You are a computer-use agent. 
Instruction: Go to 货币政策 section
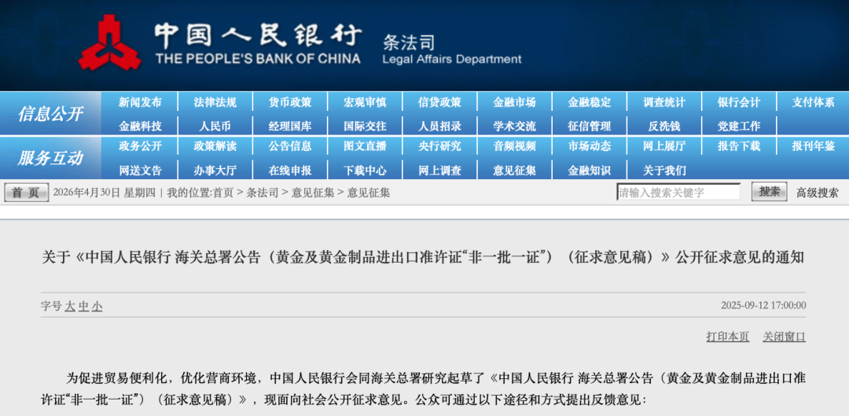(289, 102)
